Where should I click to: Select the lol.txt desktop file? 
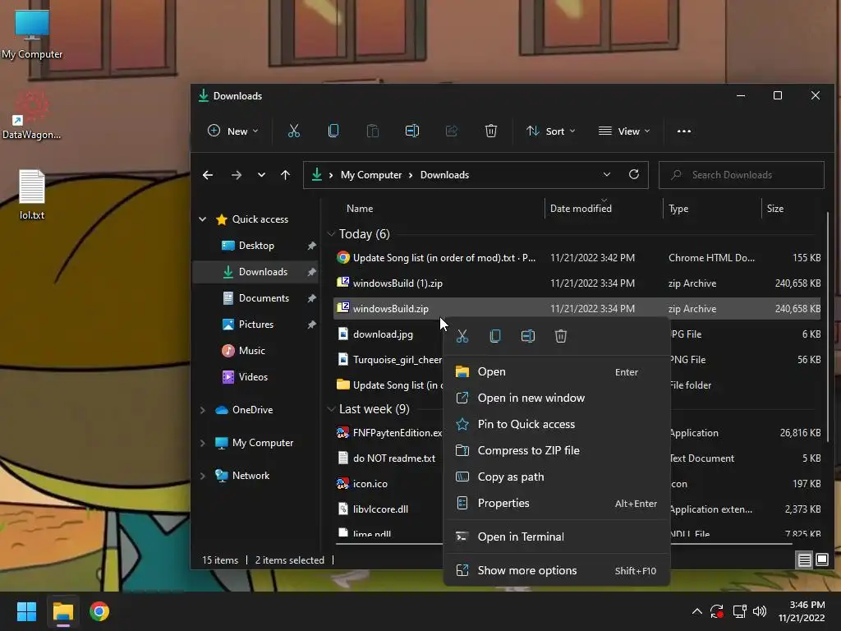tap(32, 194)
